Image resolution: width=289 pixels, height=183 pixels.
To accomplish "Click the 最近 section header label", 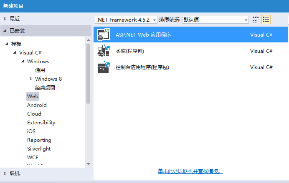I will [15, 19].
